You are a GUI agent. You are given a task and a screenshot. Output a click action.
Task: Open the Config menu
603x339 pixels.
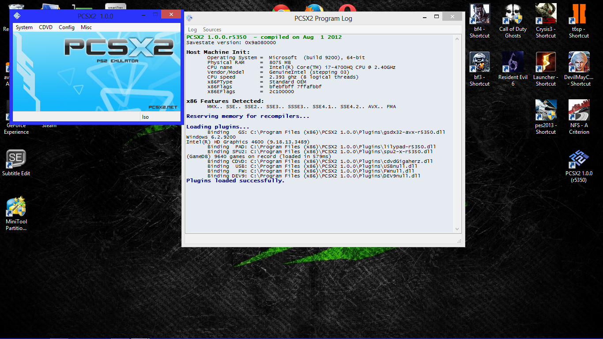pyautogui.click(x=66, y=27)
